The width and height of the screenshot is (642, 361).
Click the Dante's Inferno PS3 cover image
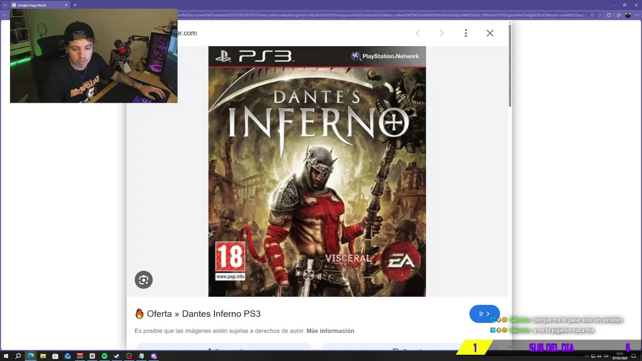(317, 171)
